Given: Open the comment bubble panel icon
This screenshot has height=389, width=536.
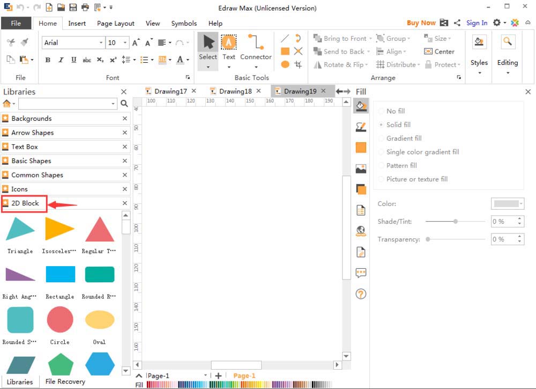Looking at the screenshot, I should tap(361, 273).
